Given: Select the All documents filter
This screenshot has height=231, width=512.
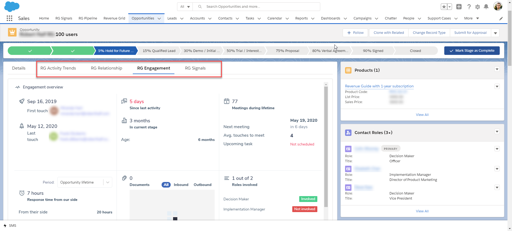Looking at the screenshot, I should (x=166, y=185).
